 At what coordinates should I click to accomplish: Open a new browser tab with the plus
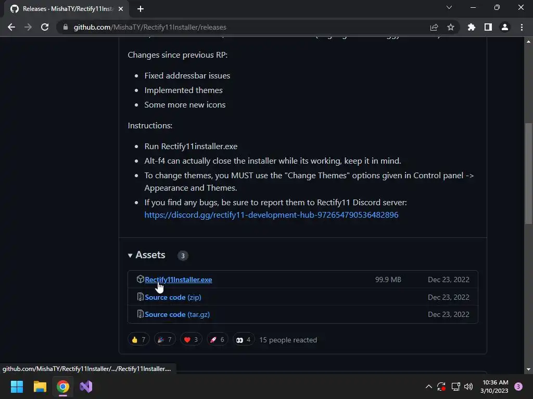tap(141, 9)
